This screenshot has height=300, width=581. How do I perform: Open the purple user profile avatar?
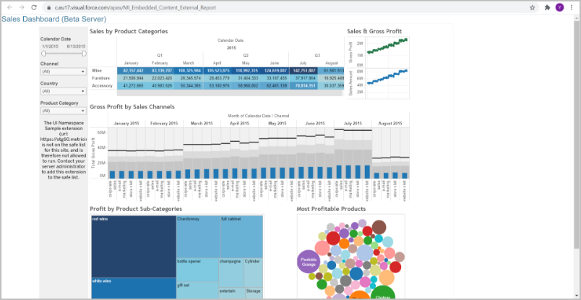(x=559, y=7)
